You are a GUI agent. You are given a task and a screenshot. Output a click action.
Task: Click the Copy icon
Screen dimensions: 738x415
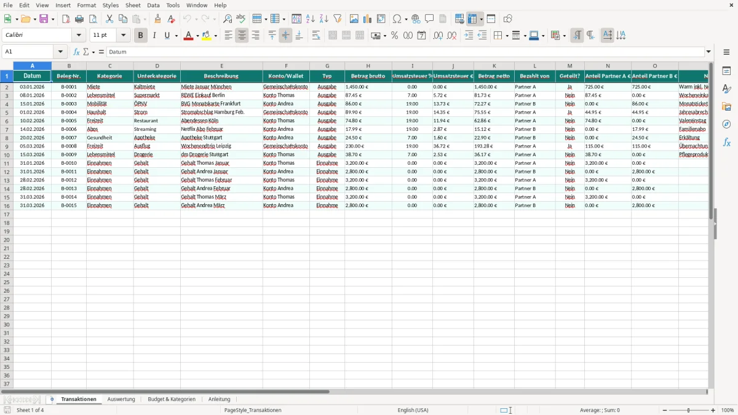(x=123, y=19)
